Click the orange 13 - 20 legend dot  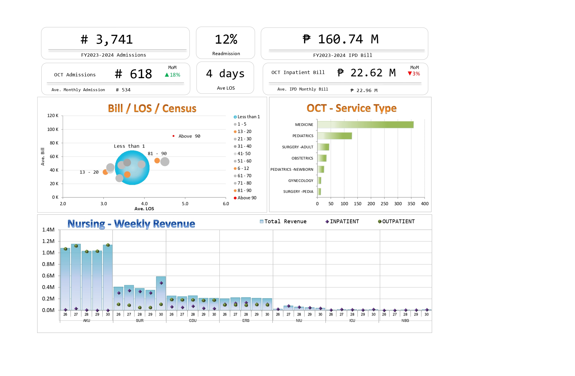point(235,132)
